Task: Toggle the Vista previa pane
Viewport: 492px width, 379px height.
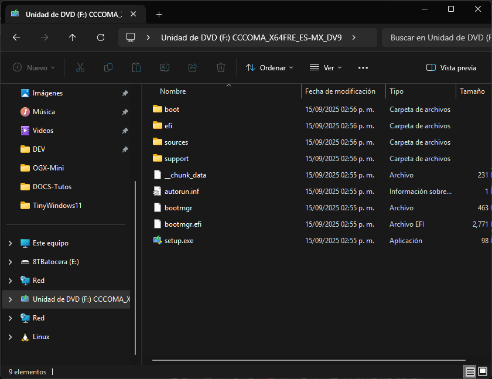Action: [451, 68]
